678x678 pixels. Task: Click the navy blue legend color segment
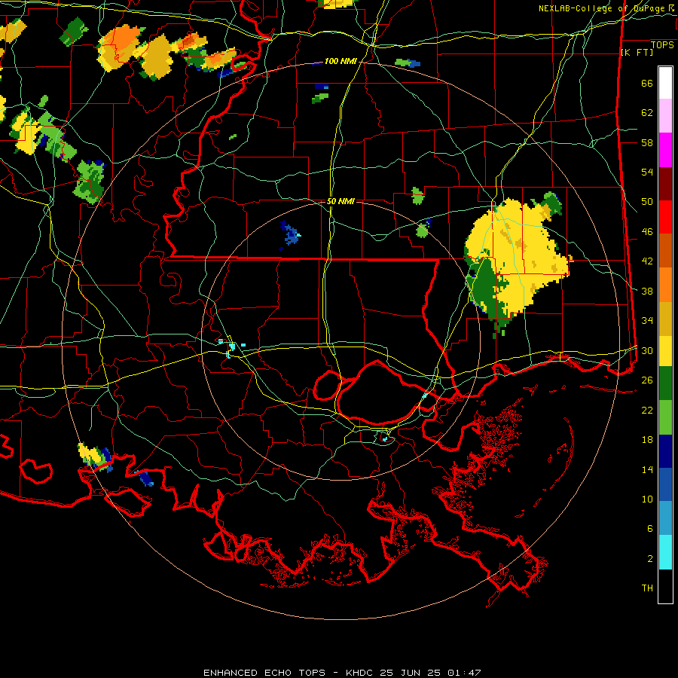pyautogui.click(x=665, y=451)
